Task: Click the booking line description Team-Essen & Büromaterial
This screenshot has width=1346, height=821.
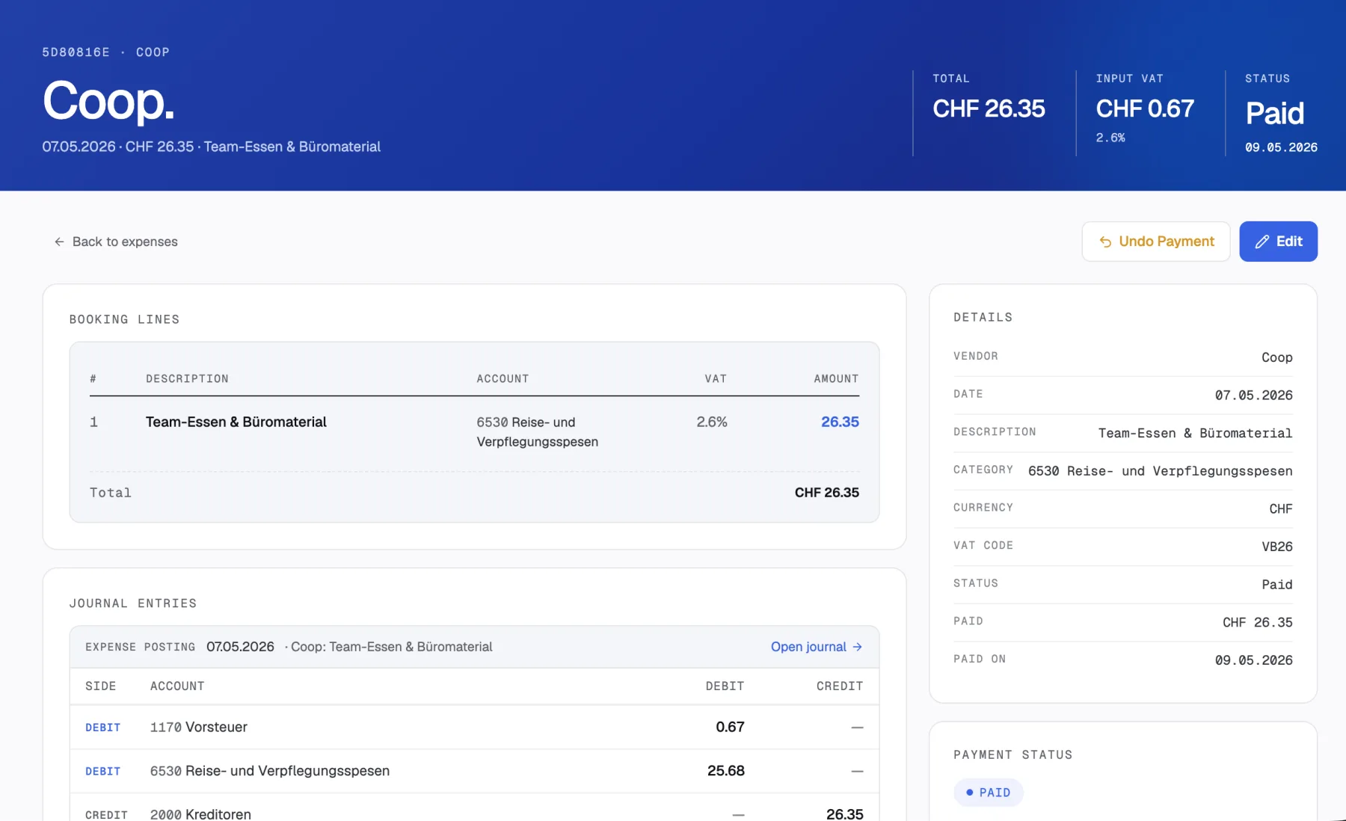Action: tap(236, 422)
